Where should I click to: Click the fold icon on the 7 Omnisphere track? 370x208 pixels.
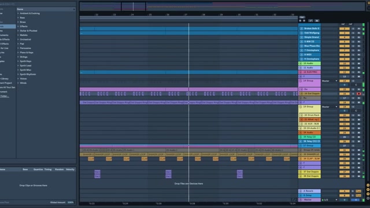pyautogui.click(x=301, y=50)
